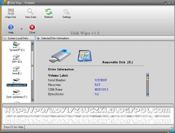
Task: Open the Wipe Disk tool
Action: tap(10, 13)
